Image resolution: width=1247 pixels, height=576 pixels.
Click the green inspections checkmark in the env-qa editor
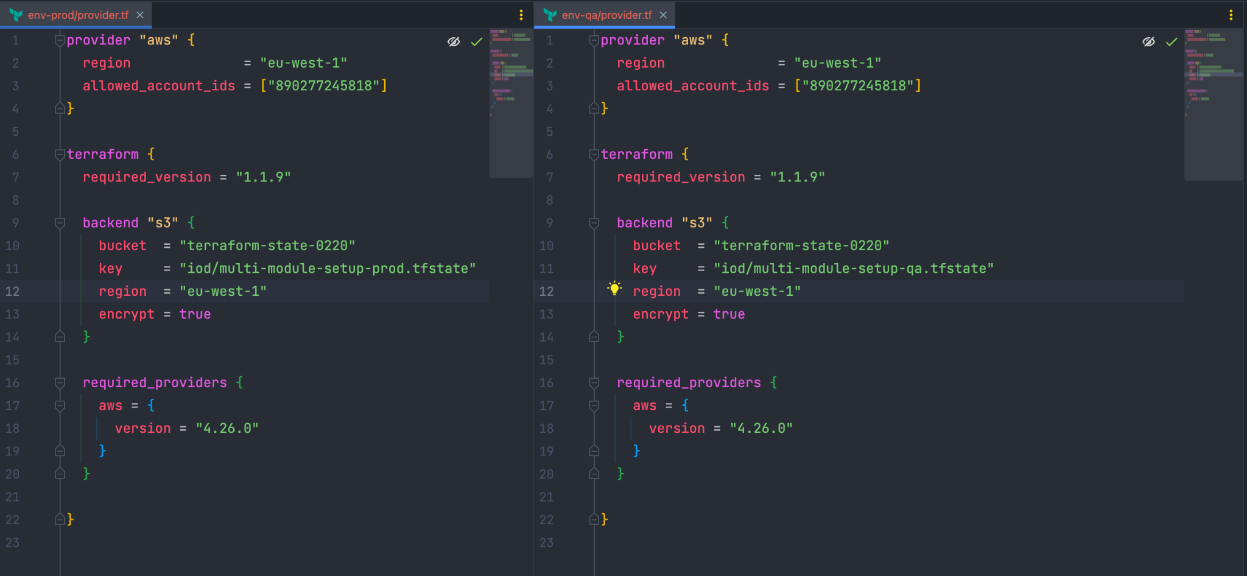[x=1170, y=42]
